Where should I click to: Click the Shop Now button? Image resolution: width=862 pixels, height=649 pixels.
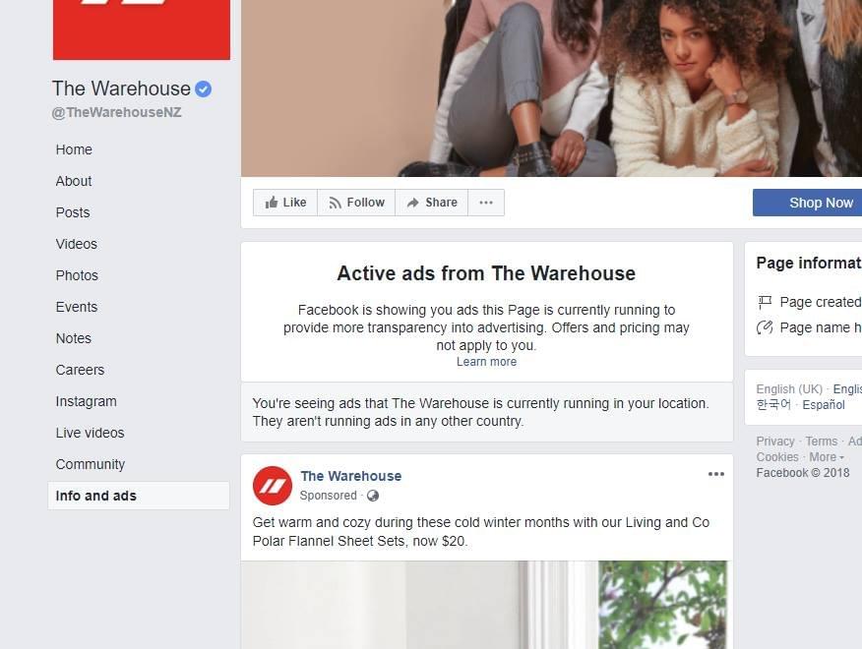807,203
